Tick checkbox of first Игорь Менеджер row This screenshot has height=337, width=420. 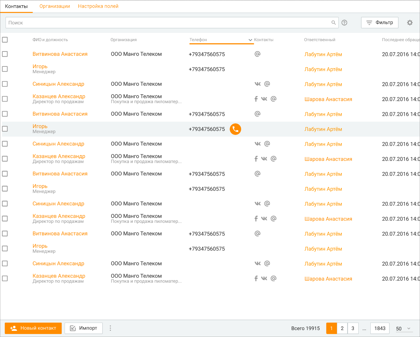[5, 69]
